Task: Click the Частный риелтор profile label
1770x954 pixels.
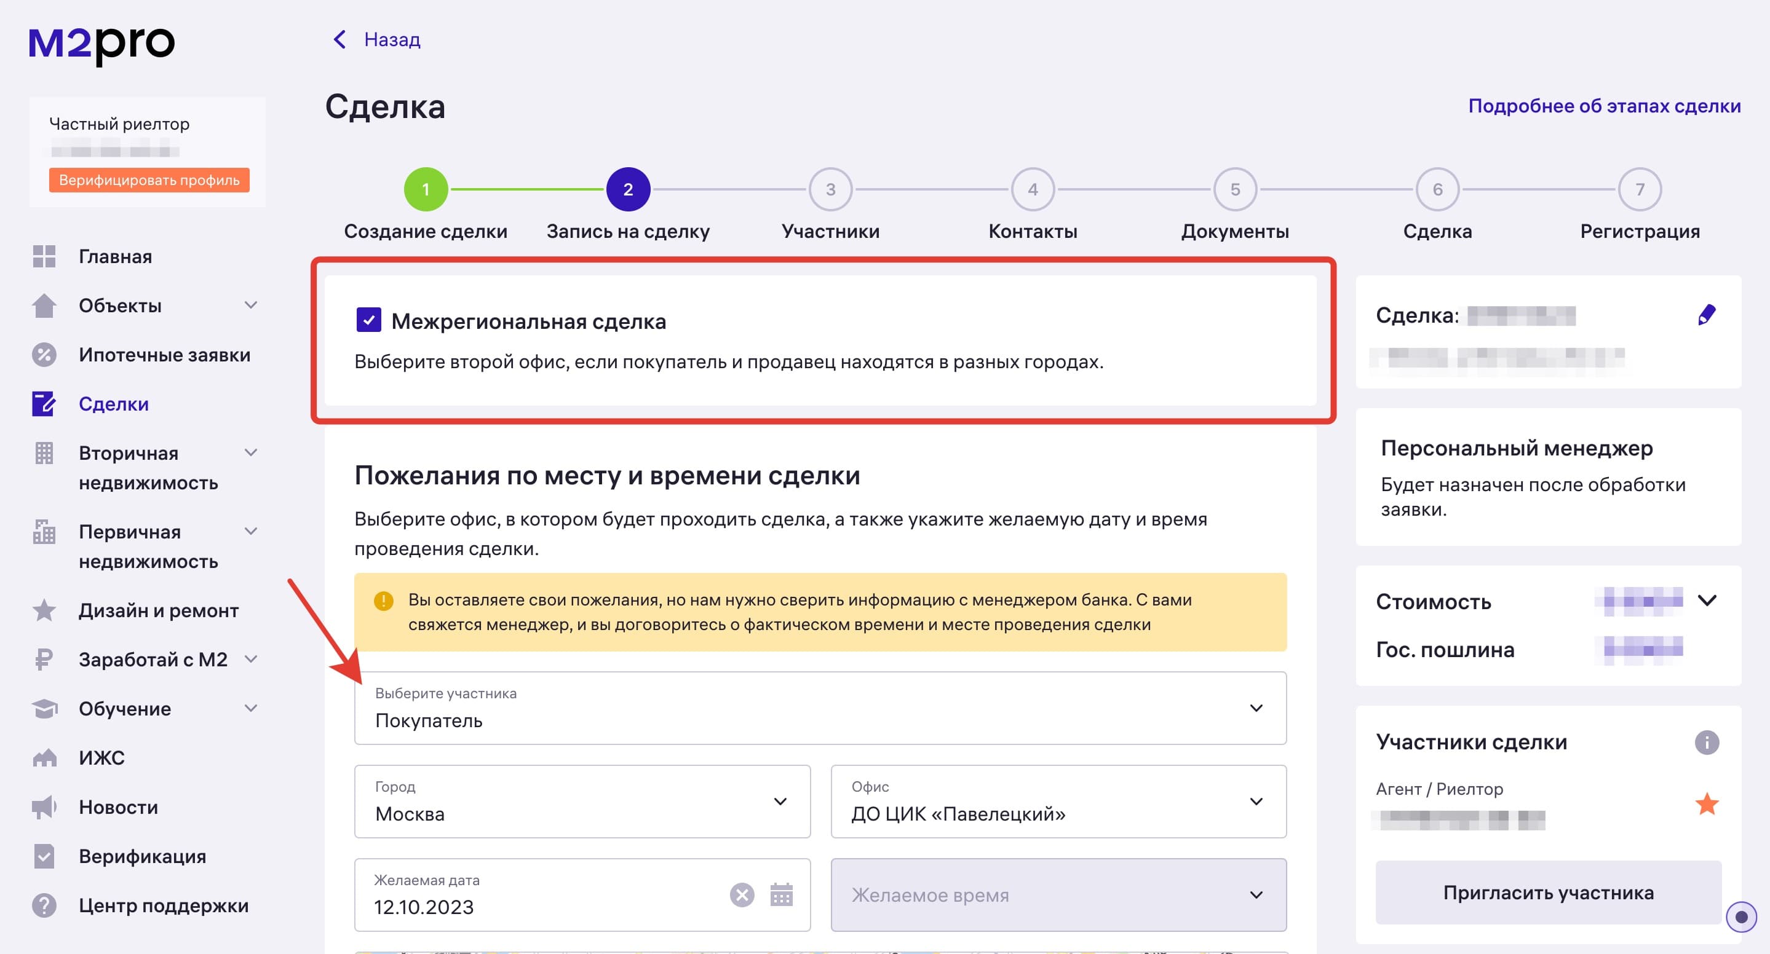Action: click(x=119, y=124)
